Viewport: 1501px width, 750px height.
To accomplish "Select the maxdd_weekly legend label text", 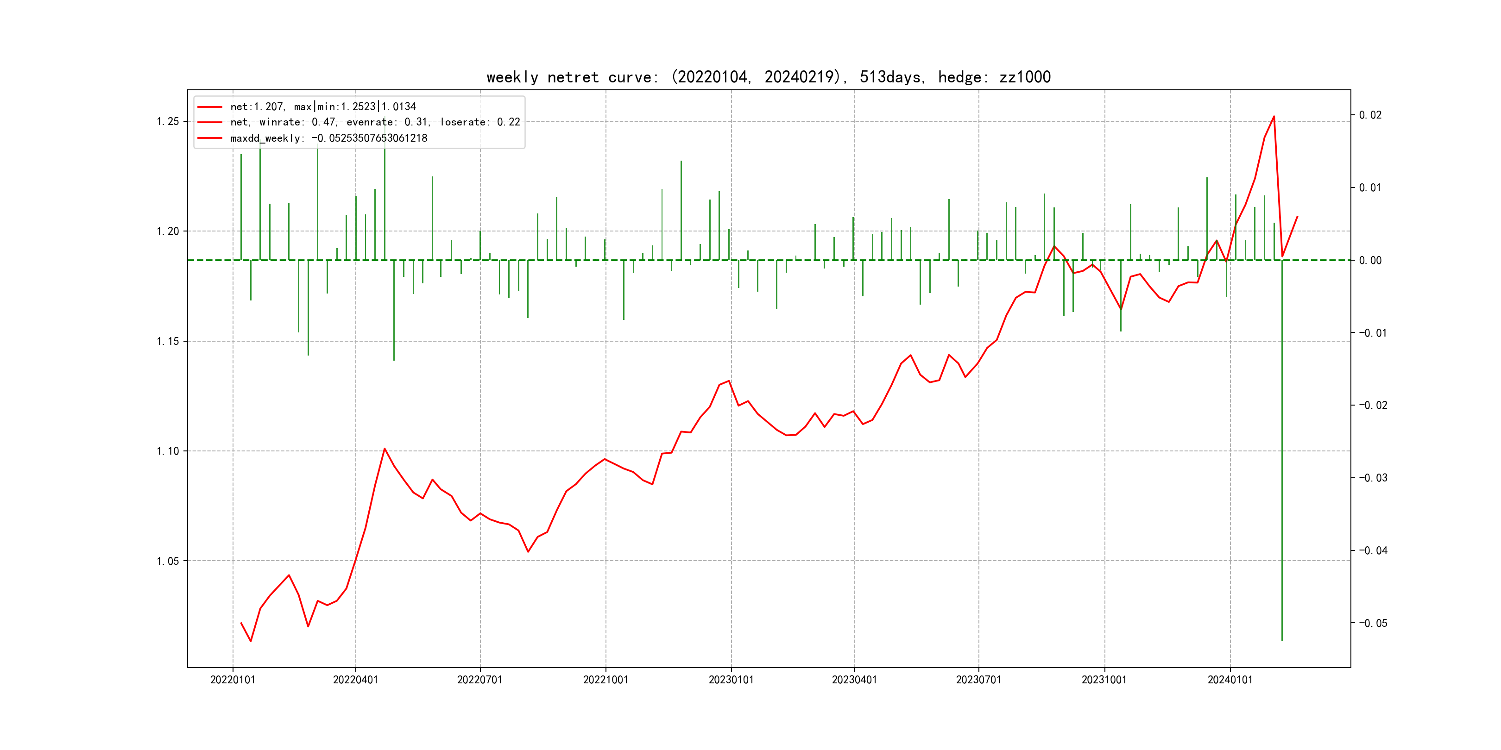I will [x=328, y=138].
